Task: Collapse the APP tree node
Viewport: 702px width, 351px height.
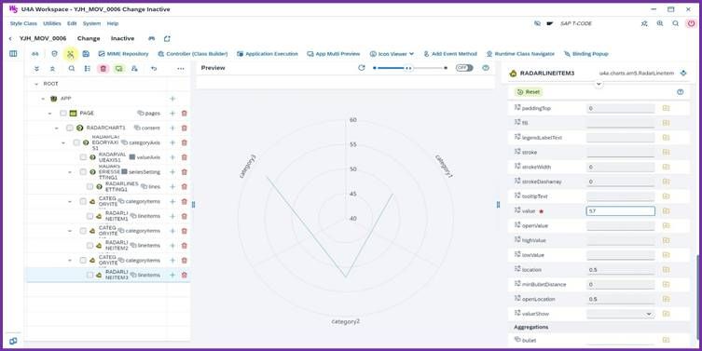Action: (43, 99)
